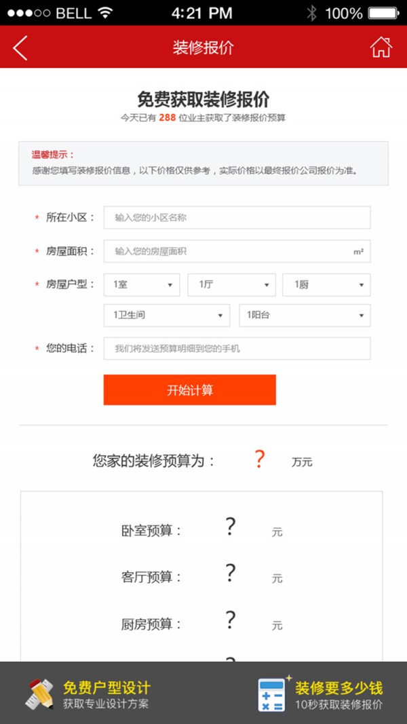Expand the 1阳台 balcony dropdown
The image size is (407, 724).
pos(305,316)
